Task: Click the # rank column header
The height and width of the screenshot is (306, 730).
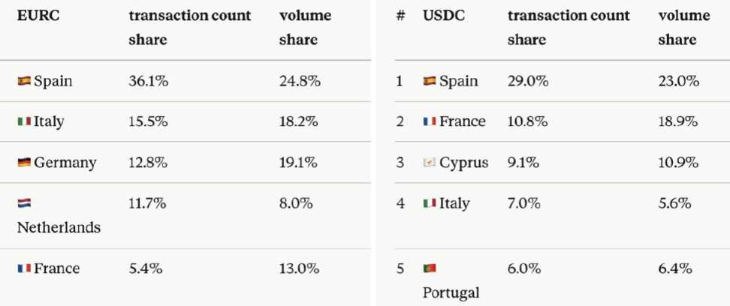Action: point(400,16)
